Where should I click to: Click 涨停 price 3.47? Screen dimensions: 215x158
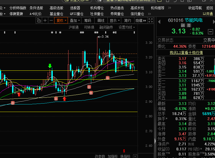(x=182, y=134)
